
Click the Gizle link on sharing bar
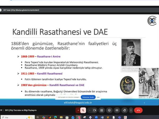(x=98, y=97)
